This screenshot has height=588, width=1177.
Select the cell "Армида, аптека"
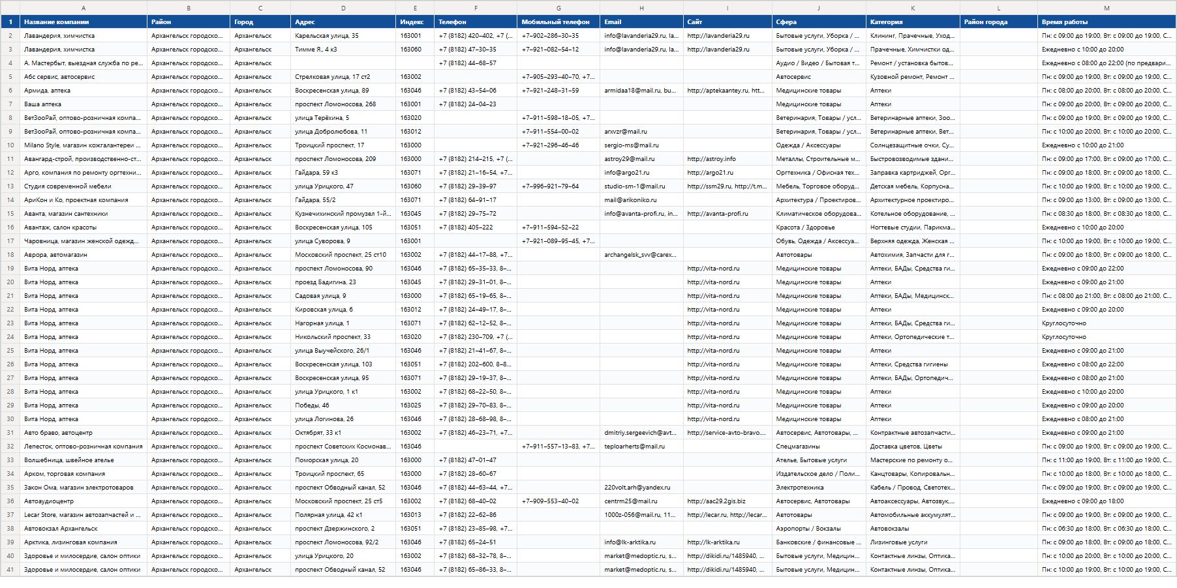pyautogui.click(x=84, y=91)
